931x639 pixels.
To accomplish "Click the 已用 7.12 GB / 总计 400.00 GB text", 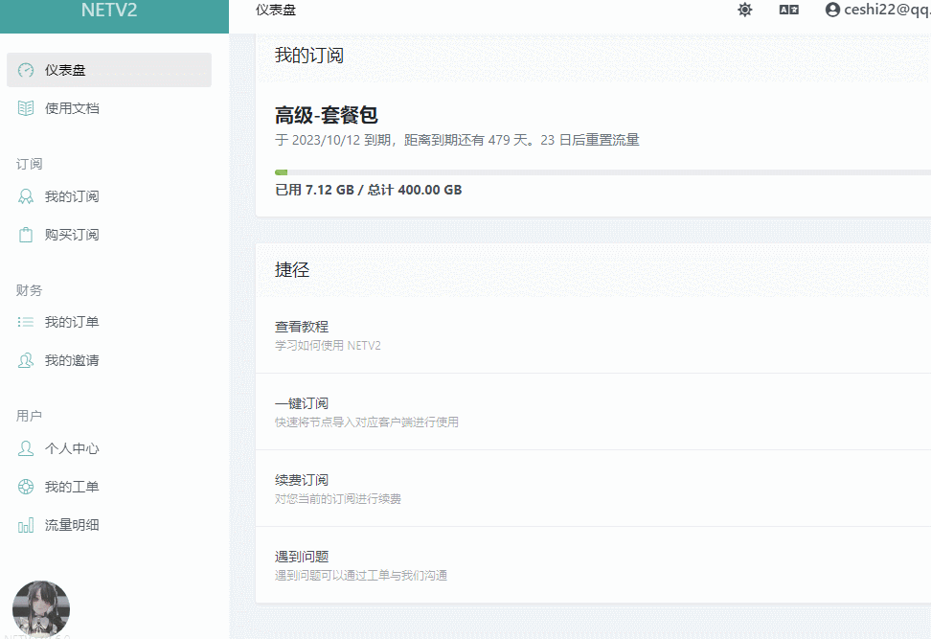I will coord(368,190).
